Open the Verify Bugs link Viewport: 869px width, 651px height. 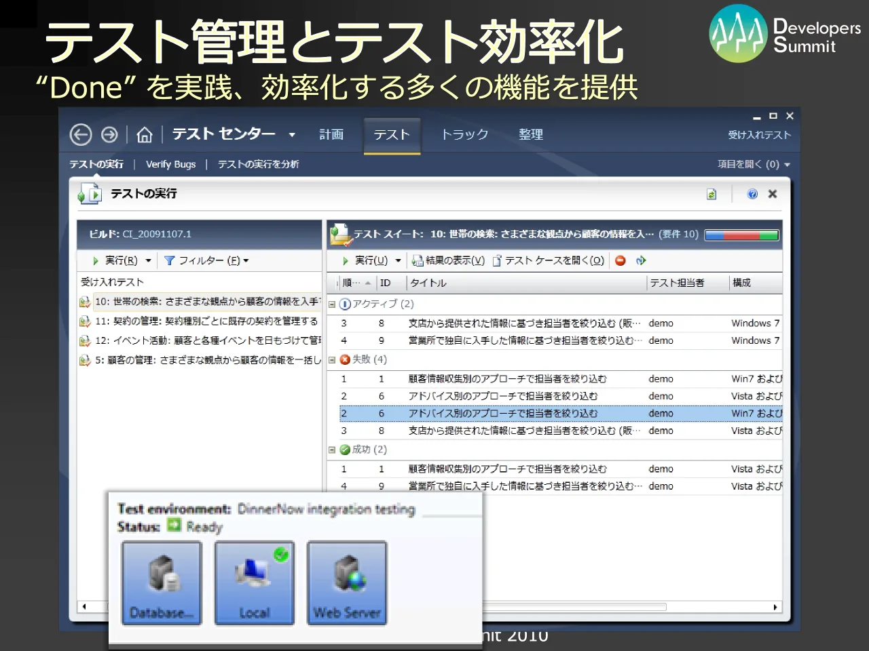[x=170, y=164]
